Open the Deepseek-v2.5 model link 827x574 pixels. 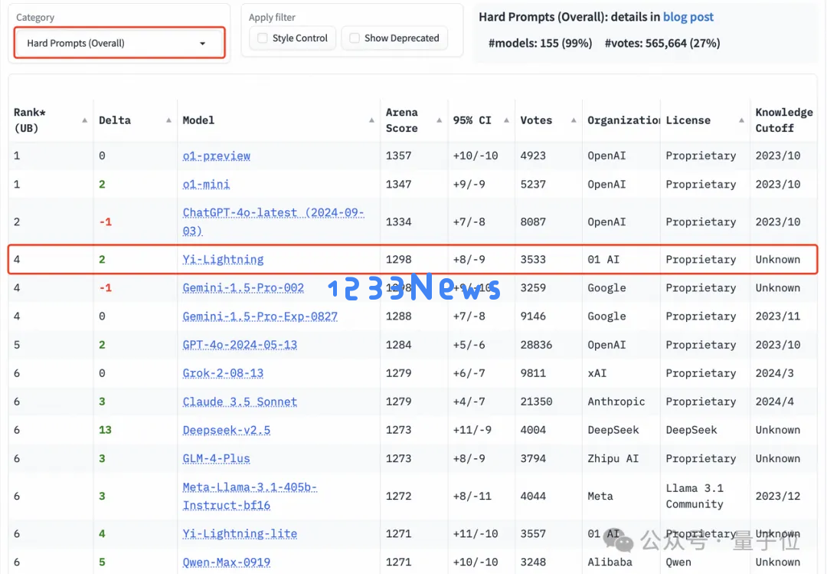point(226,431)
